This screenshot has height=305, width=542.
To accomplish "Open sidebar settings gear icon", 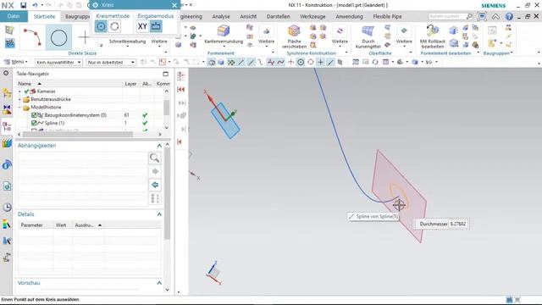I will pyautogui.click(x=6, y=74).
